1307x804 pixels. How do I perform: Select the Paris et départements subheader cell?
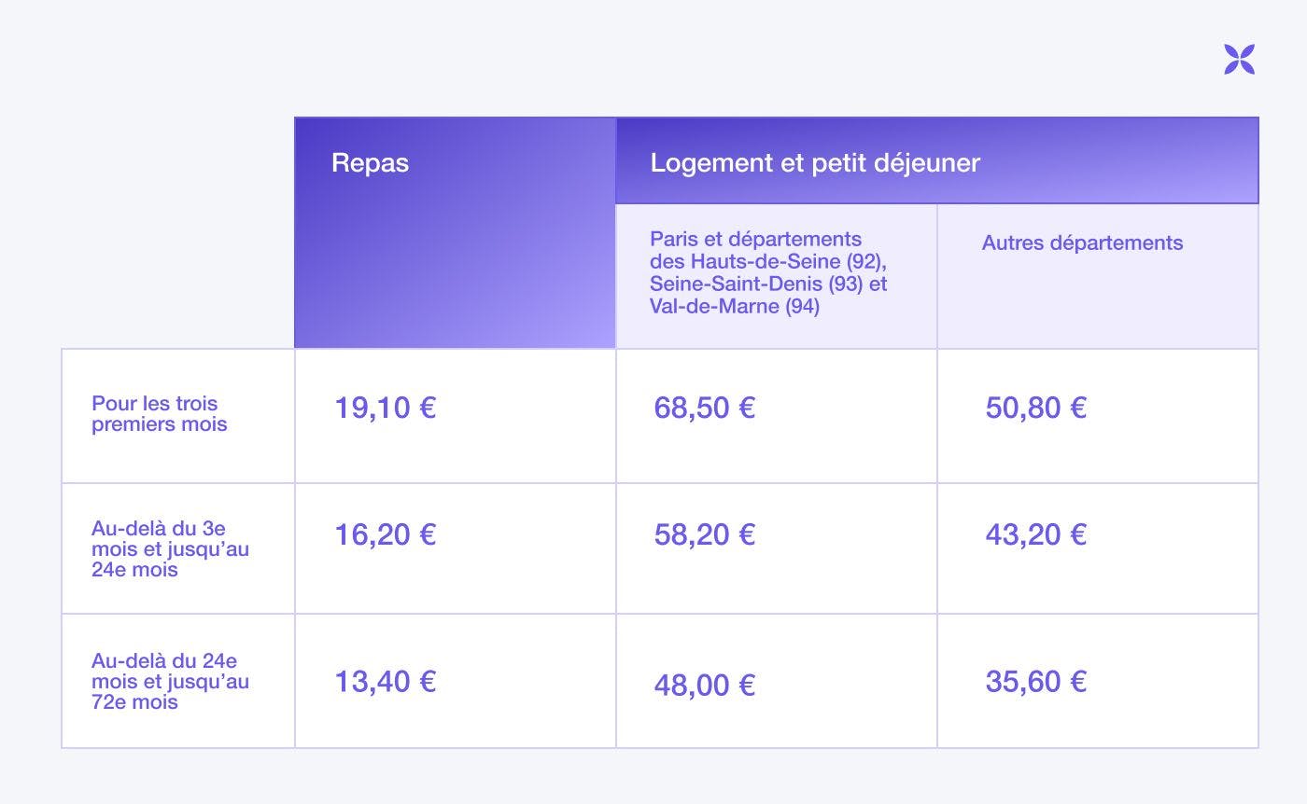tap(777, 276)
